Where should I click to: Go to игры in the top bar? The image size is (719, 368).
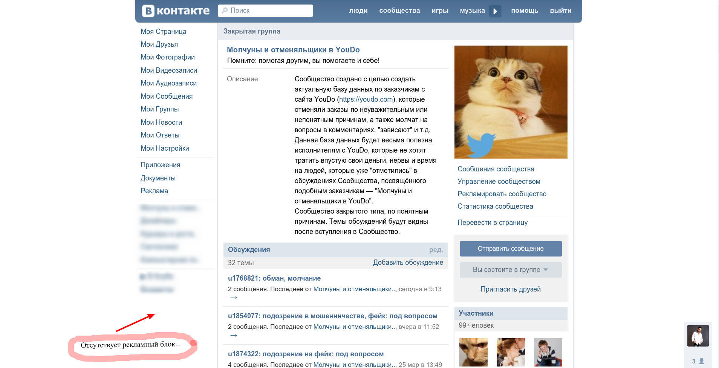point(440,11)
